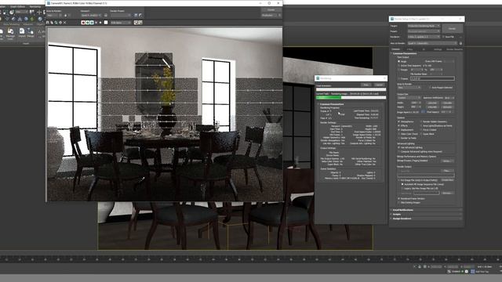Open Output Size Custom dropdown
Screen dimensions: 502x282
click(x=409, y=97)
